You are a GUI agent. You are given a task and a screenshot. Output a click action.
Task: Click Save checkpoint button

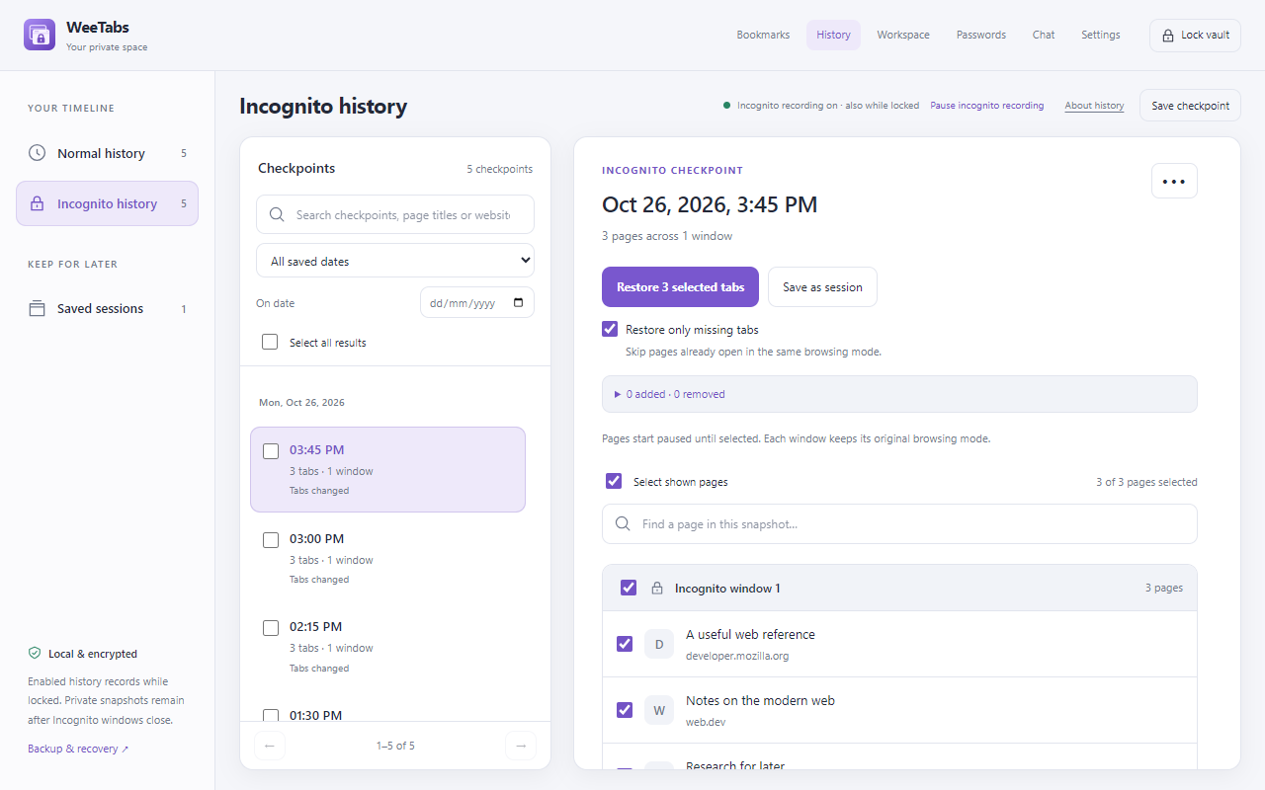click(1190, 106)
